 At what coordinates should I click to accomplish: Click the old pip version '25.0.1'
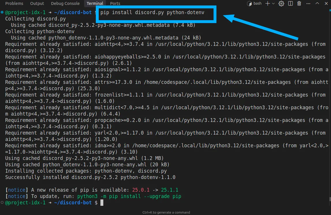141,190
